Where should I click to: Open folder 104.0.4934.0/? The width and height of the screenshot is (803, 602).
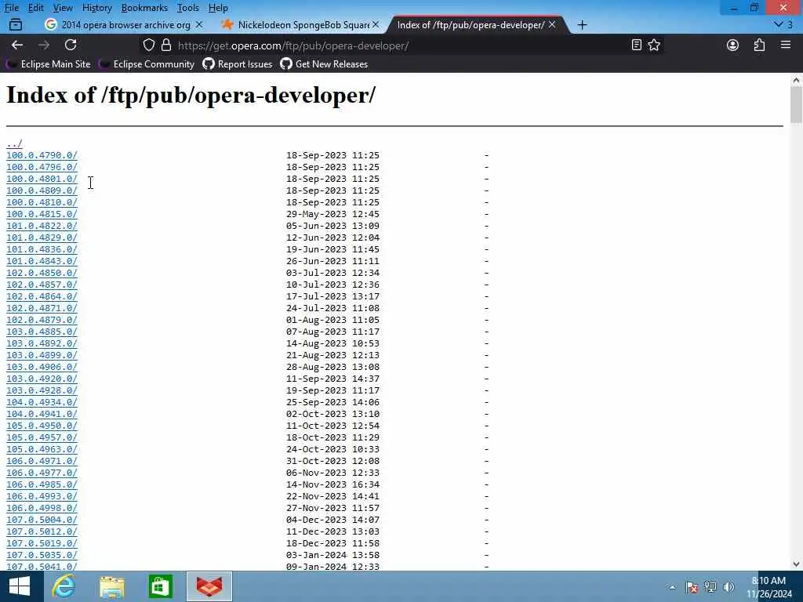pos(42,402)
